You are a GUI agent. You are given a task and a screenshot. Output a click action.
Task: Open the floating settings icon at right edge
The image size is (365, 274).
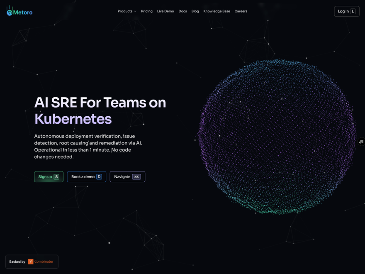(361, 142)
